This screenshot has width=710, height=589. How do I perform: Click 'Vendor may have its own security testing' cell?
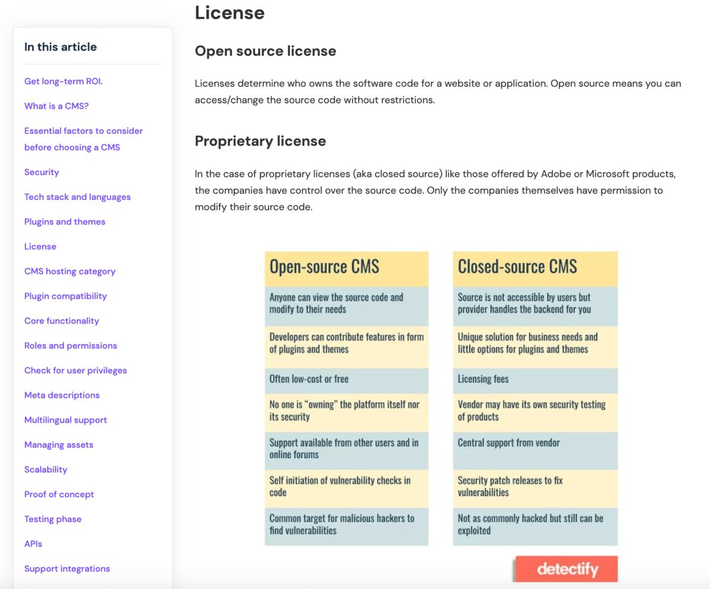pos(535,412)
